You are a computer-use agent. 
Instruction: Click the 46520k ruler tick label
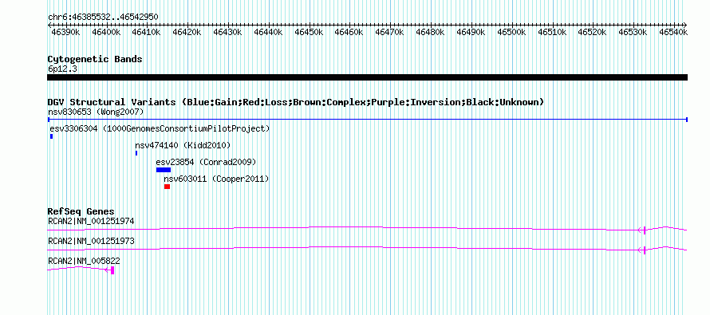(592, 32)
